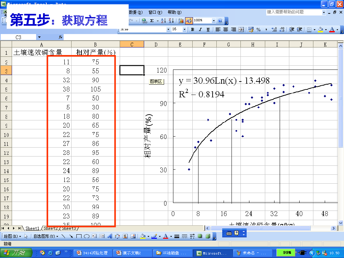Open the 窗口 (Window) menu
Screen dimensions: 344x258
tap(155, 12)
